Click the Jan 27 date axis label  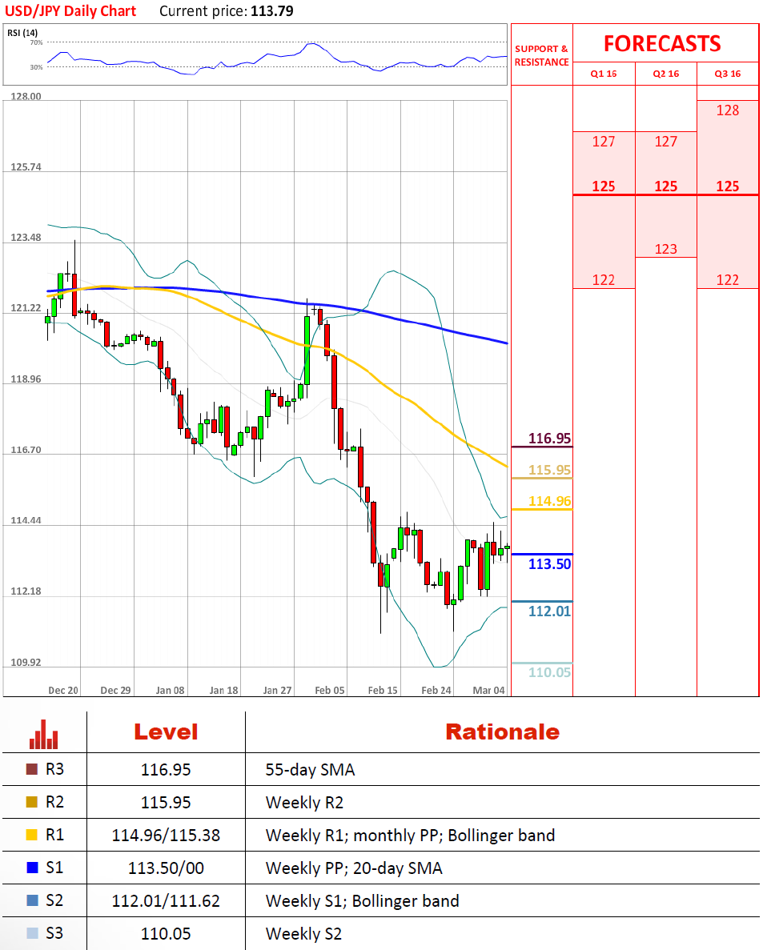277,690
